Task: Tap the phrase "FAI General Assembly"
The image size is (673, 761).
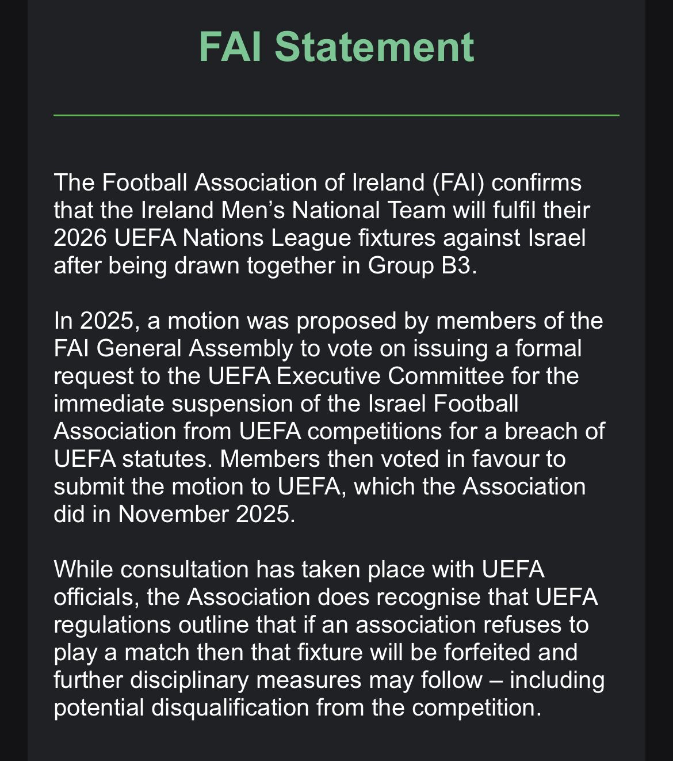Action: coord(173,348)
